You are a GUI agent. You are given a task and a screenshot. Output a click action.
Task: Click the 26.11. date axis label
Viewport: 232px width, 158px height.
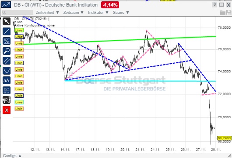pos(186,150)
